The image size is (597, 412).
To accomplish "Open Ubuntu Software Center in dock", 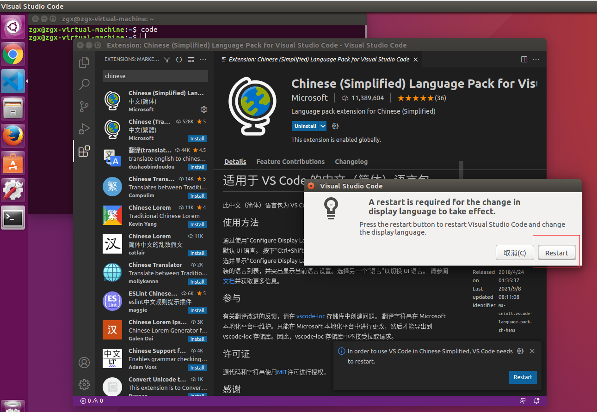I will (x=13, y=163).
